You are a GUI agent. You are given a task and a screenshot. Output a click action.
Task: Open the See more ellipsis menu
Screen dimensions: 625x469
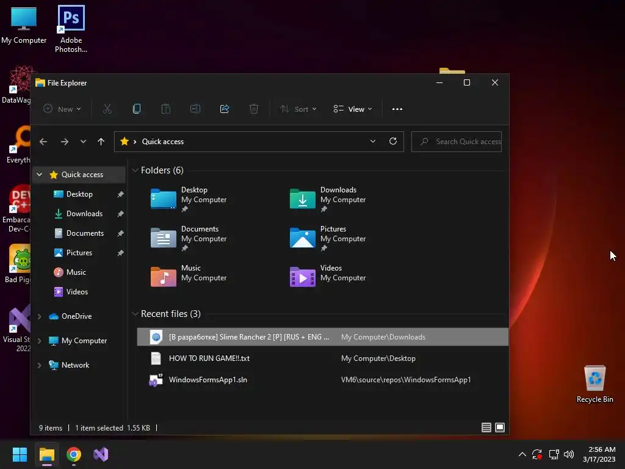(397, 109)
